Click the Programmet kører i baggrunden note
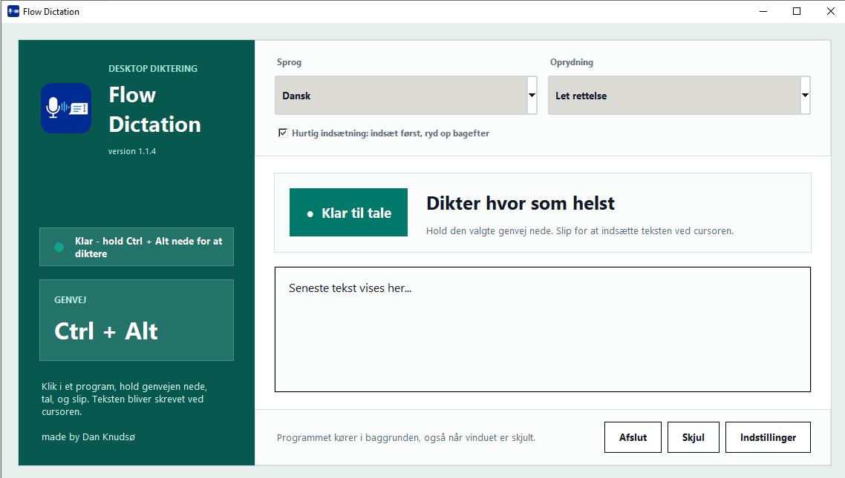This screenshot has width=845, height=478. click(x=406, y=438)
